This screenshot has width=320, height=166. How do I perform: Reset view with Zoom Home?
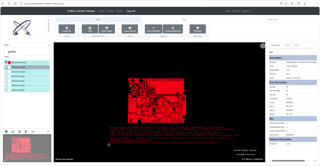point(130,29)
